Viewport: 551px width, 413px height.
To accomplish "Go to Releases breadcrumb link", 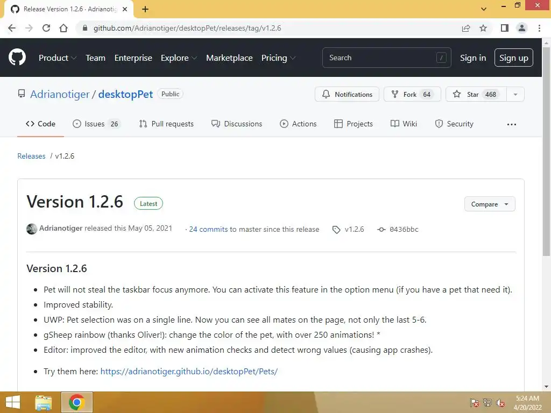I will point(31,156).
